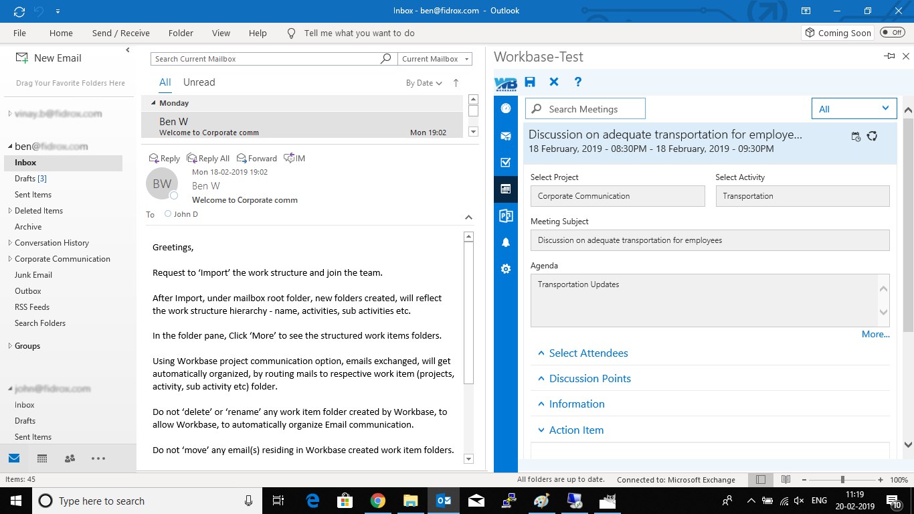The image size is (914, 514).
Task: Open the Help ribbon tab
Action: (258, 33)
